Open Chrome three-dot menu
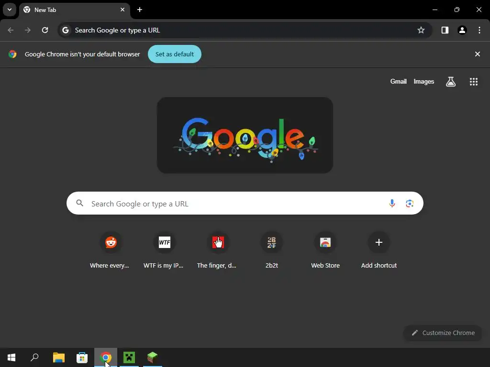The height and width of the screenshot is (367, 490). pyautogui.click(x=479, y=30)
